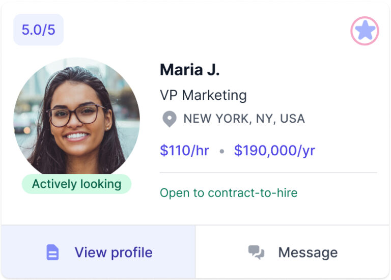Click the $110/hr hourly rate

click(x=184, y=151)
